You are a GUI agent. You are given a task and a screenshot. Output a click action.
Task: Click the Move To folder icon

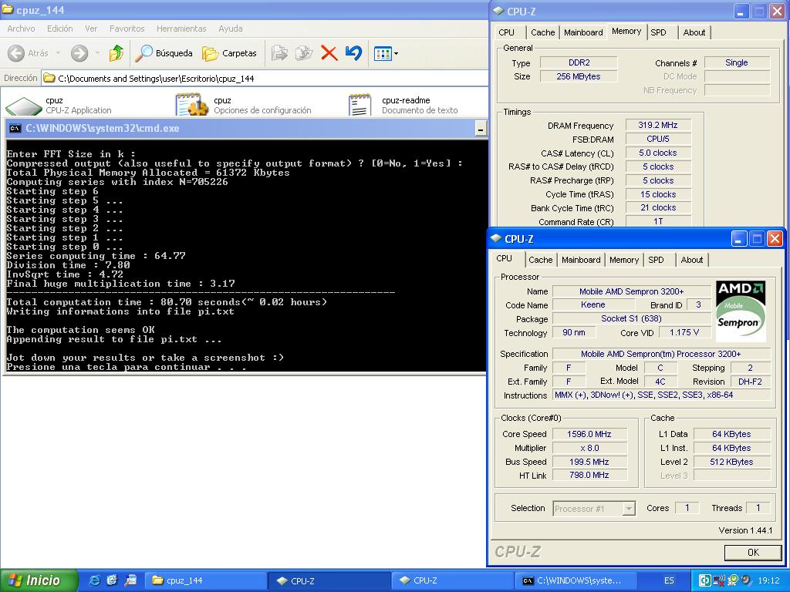(279, 53)
